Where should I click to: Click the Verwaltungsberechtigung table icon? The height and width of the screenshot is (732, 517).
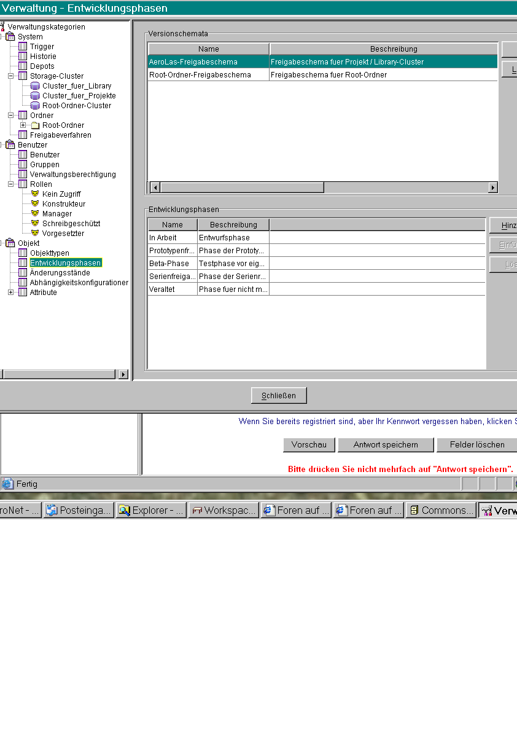22,174
